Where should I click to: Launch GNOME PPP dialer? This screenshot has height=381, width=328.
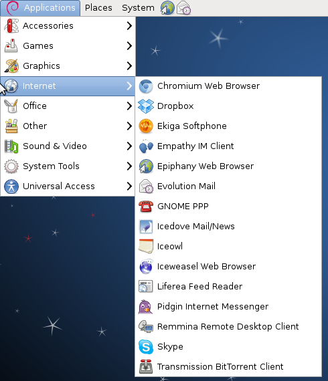(228, 207)
